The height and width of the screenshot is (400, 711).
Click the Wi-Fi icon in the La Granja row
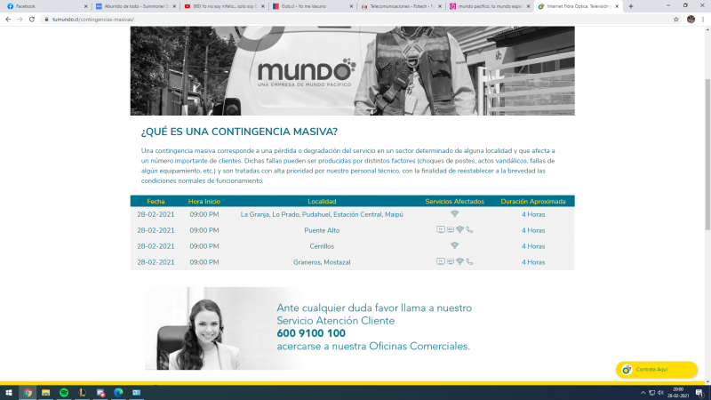(454, 213)
